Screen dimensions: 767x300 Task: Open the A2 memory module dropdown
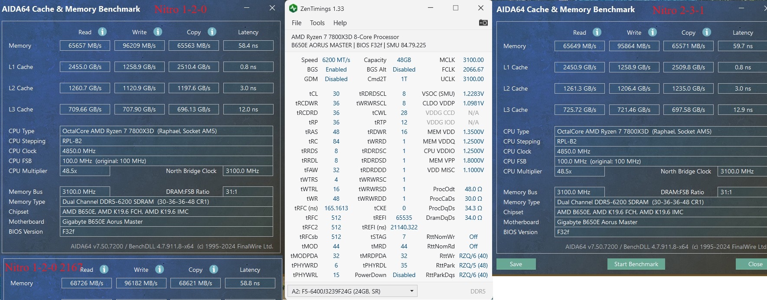coord(352,291)
